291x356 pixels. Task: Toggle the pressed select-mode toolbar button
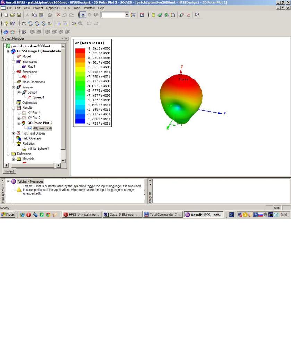click(82, 15)
